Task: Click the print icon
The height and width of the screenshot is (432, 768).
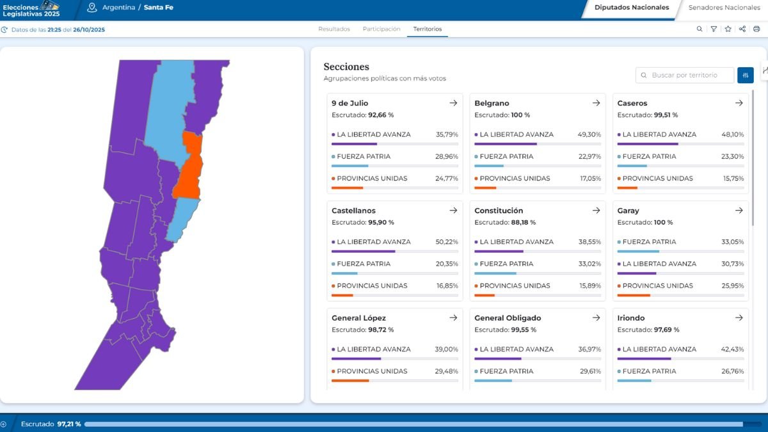Action: point(756,29)
